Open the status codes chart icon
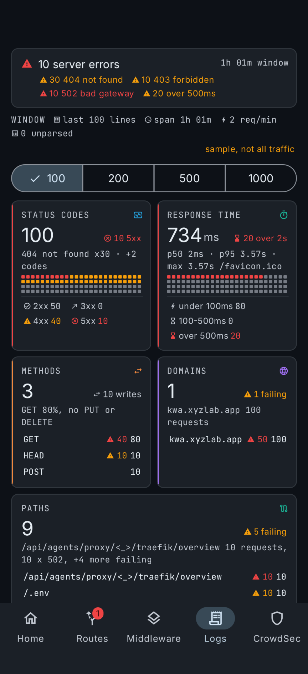The width and height of the screenshot is (308, 674). 138,215
